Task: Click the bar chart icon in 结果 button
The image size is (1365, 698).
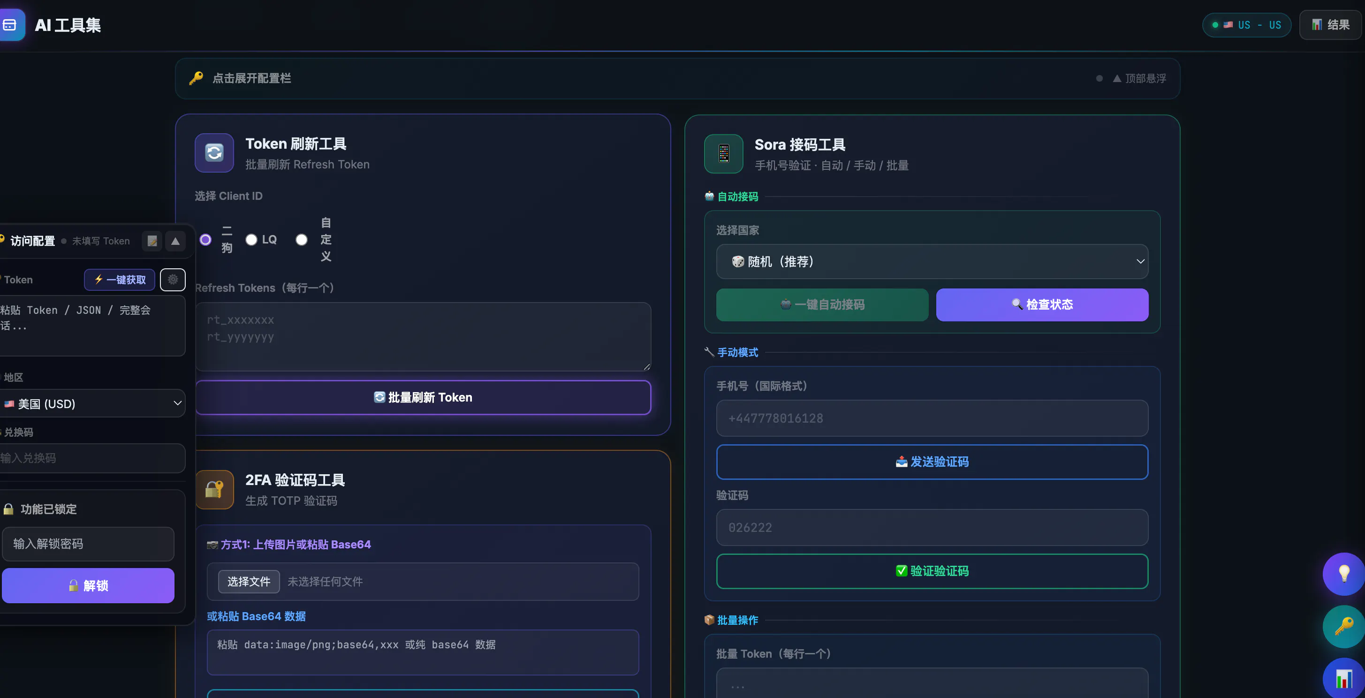Action: point(1317,24)
